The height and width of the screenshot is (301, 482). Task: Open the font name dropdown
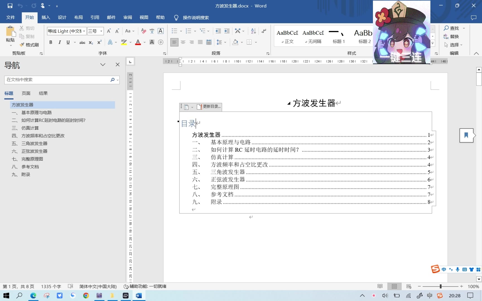[84, 31]
